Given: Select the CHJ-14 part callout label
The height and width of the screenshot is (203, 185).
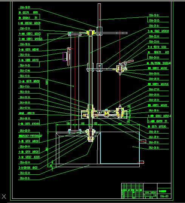Looking at the screenshot, I should tap(25, 65).
